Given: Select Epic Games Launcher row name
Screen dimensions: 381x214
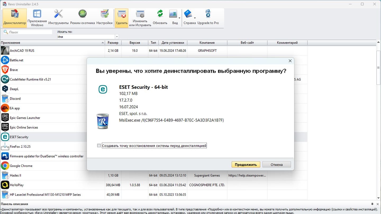Looking at the screenshot, I should click(25, 118).
